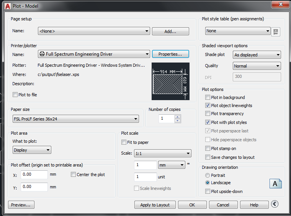This screenshot has height=216, width=291.
Task: Enable Center the plot checkbox
Action: [x=73, y=174]
